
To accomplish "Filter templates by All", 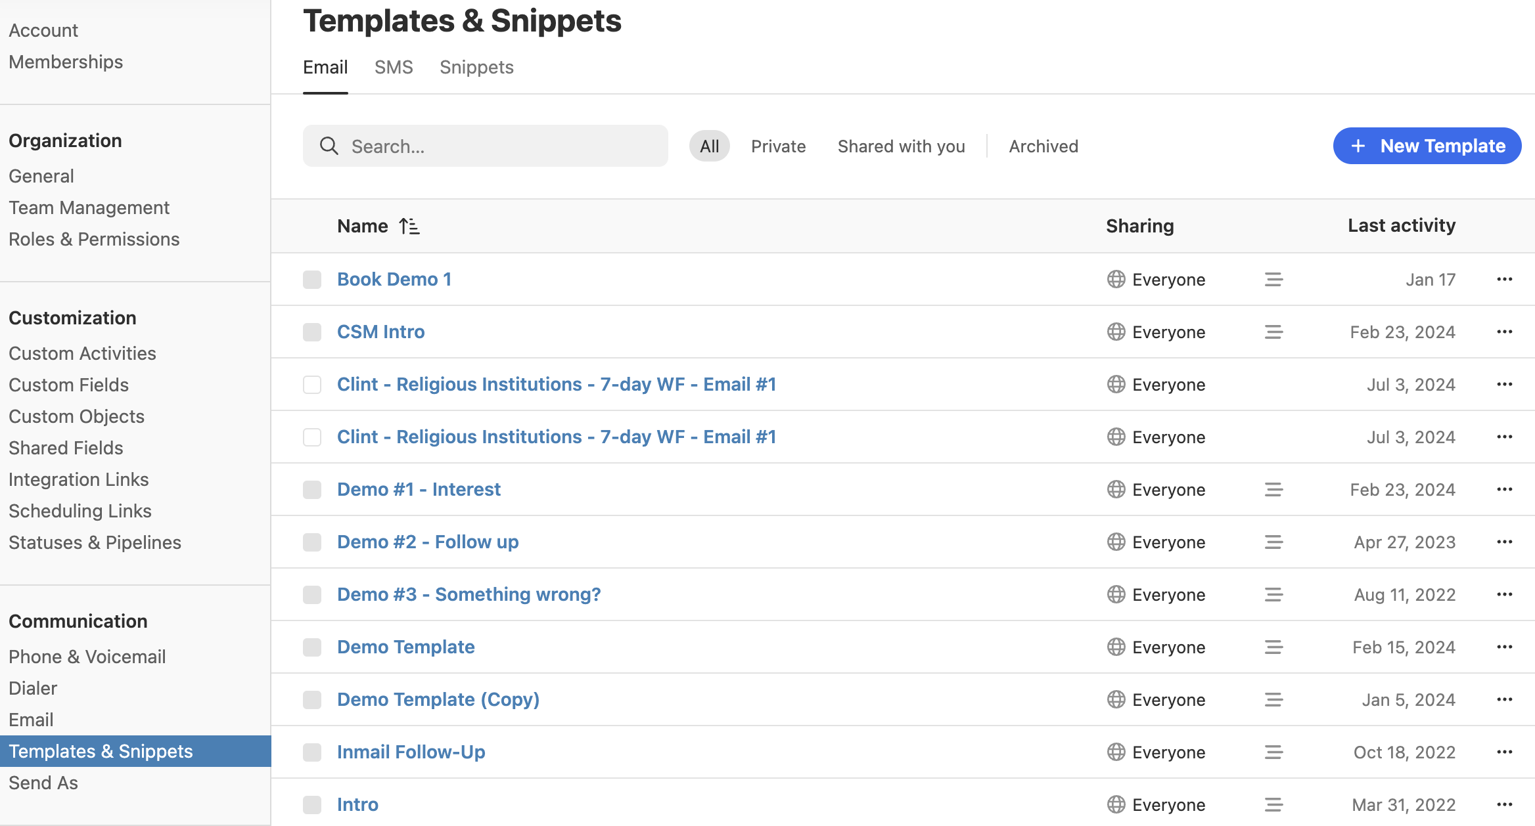I will 709,146.
